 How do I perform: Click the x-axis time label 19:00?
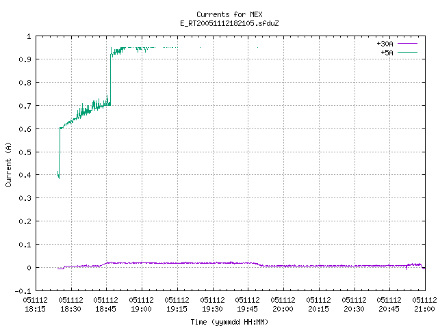(x=141, y=309)
